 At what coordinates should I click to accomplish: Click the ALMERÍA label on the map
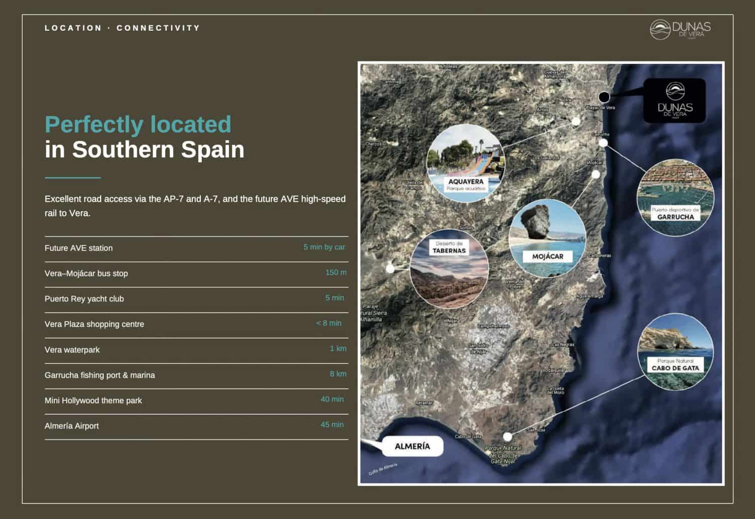click(x=412, y=446)
